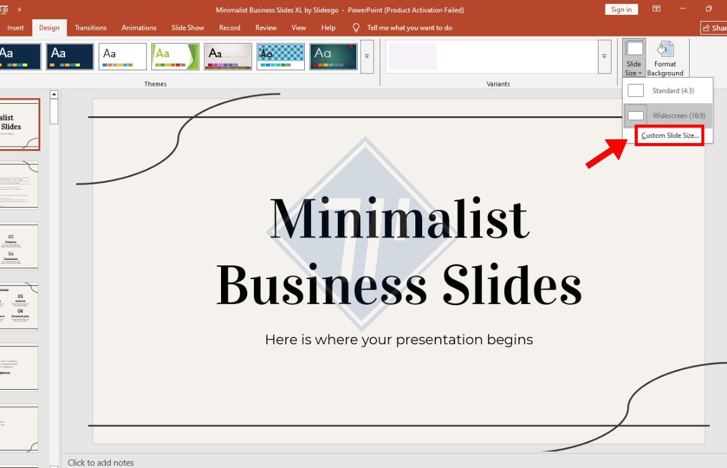Open Ribbon Display Options icon
The image size is (727, 468).
click(656, 9)
